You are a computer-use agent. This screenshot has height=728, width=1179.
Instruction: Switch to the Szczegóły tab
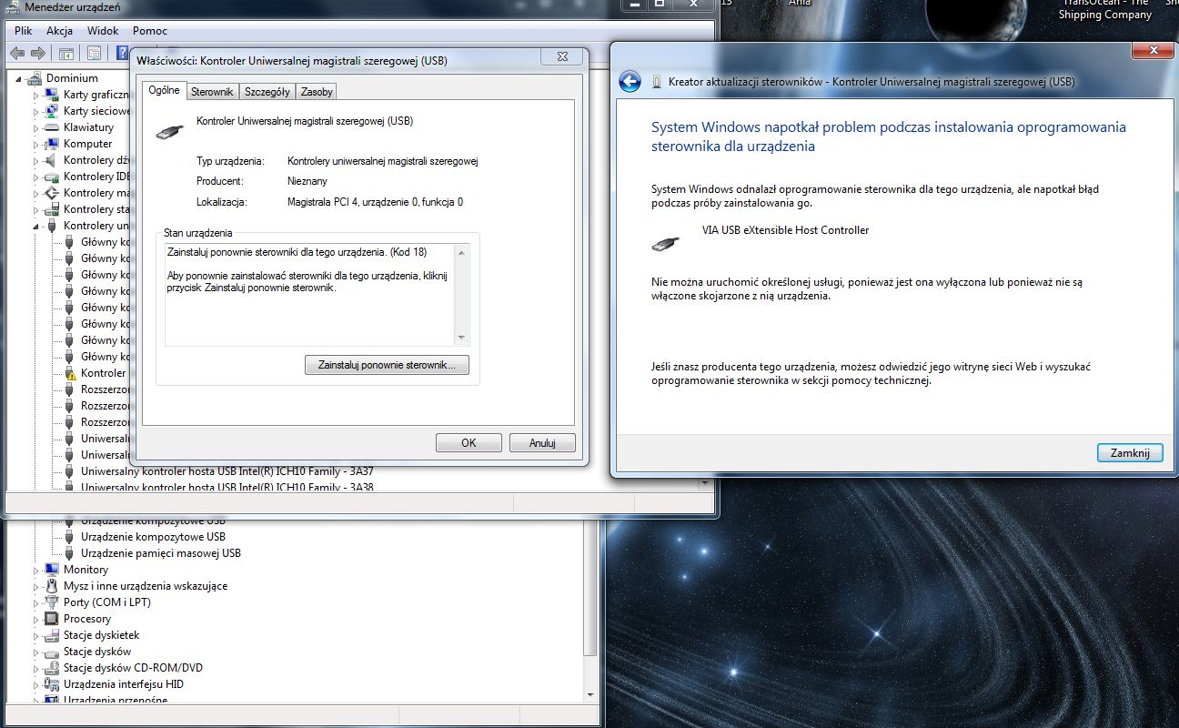[x=267, y=92]
